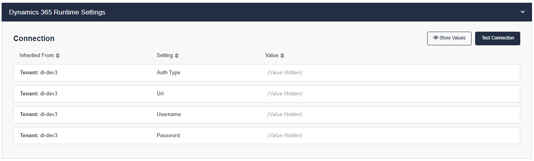This screenshot has height=161, width=534.
Task: Select the Auth Type setting row
Action: click(x=168, y=73)
